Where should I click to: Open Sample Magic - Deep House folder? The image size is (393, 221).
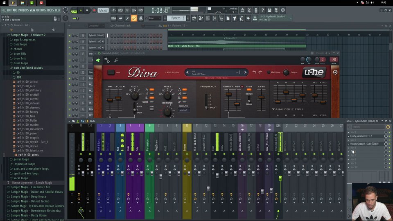coord(28,196)
